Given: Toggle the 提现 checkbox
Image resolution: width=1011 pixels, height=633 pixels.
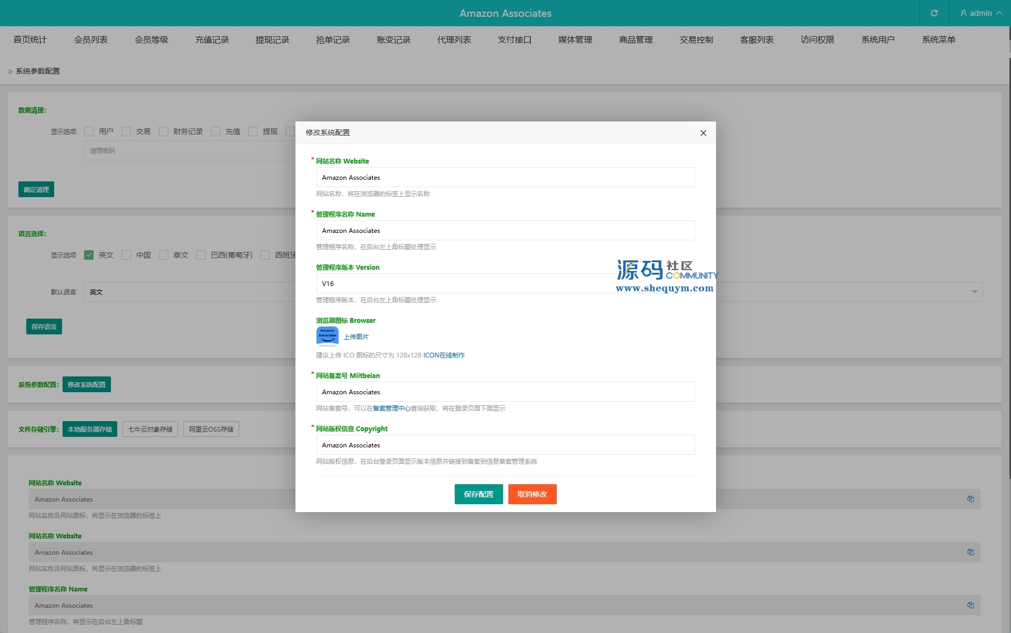Looking at the screenshot, I should [253, 131].
